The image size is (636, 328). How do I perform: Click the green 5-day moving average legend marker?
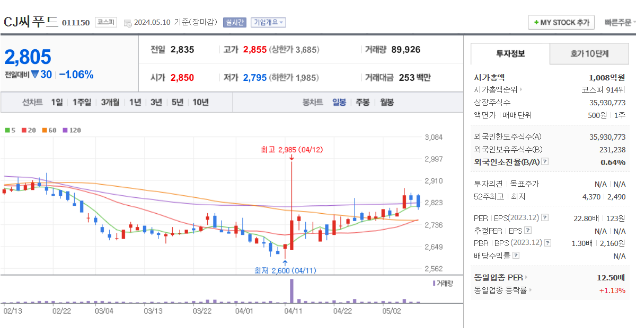click(x=7, y=130)
